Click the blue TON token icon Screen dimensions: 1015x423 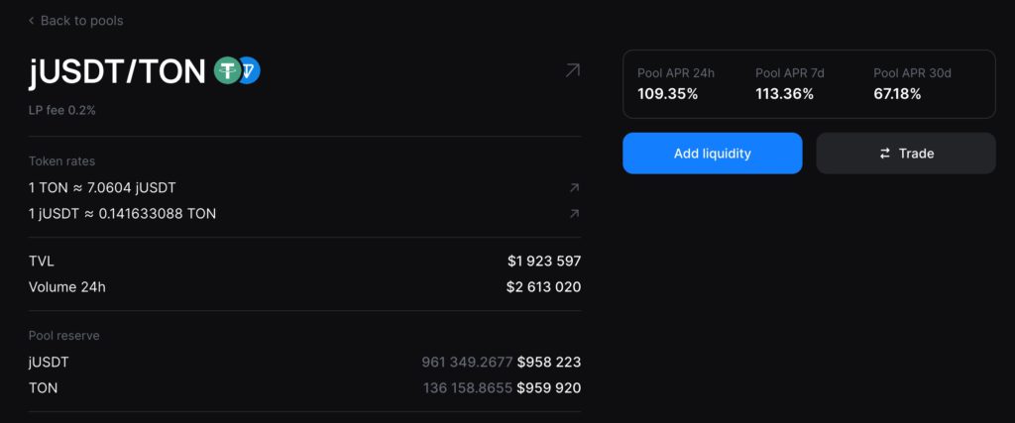coord(249,71)
